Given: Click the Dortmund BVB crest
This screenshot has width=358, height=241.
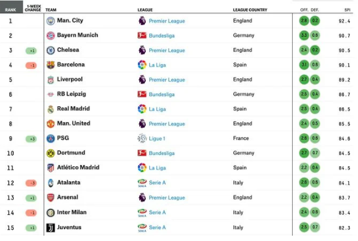Looking at the screenshot, I should pyautogui.click(x=50, y=153).
